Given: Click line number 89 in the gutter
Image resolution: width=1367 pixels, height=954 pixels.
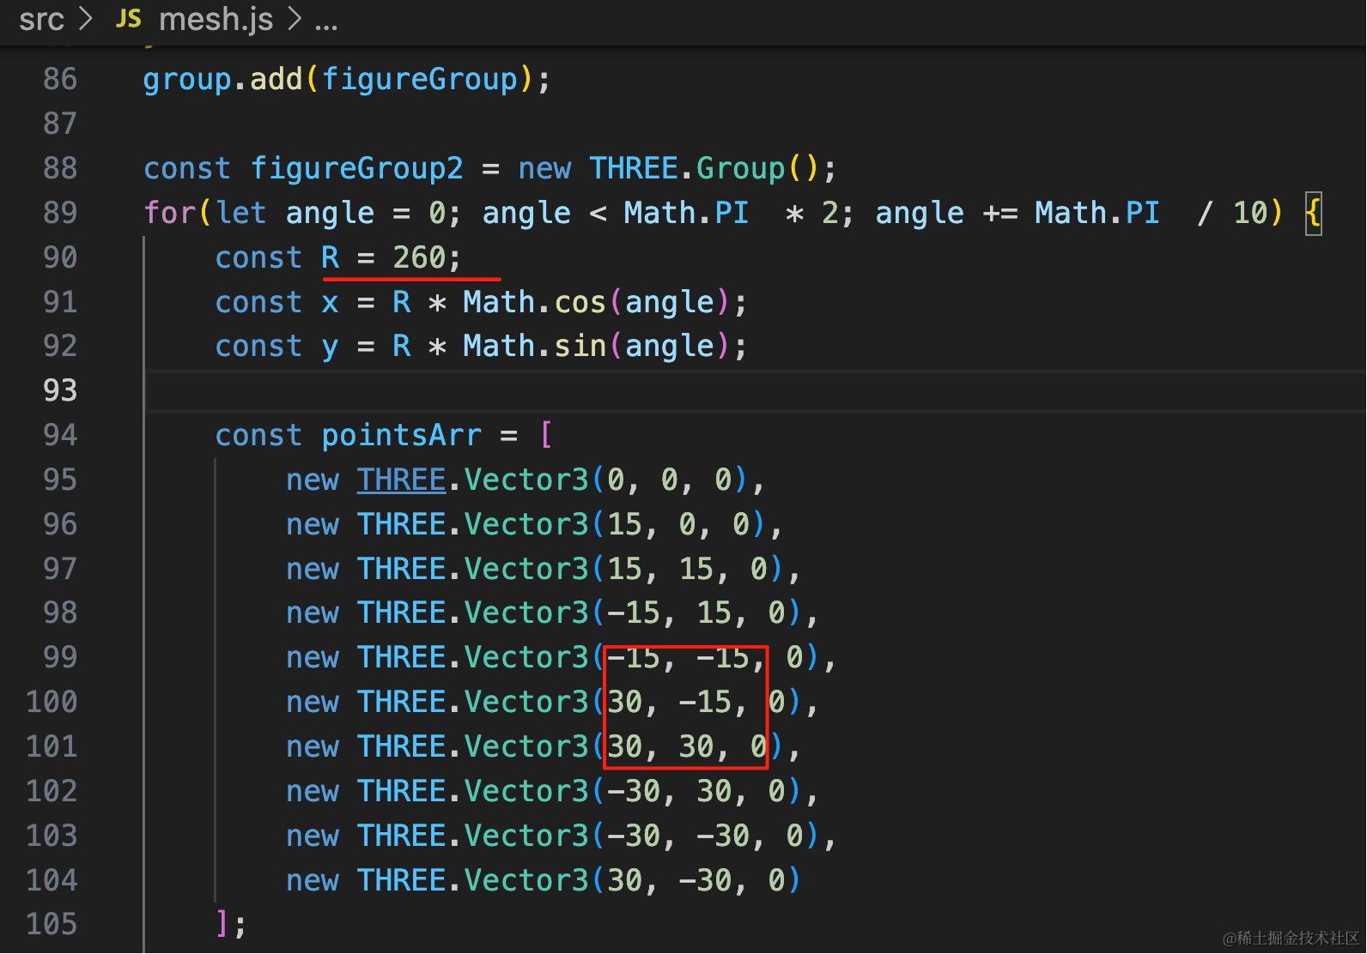Looking at the screenshot, I should click(60, 213).
